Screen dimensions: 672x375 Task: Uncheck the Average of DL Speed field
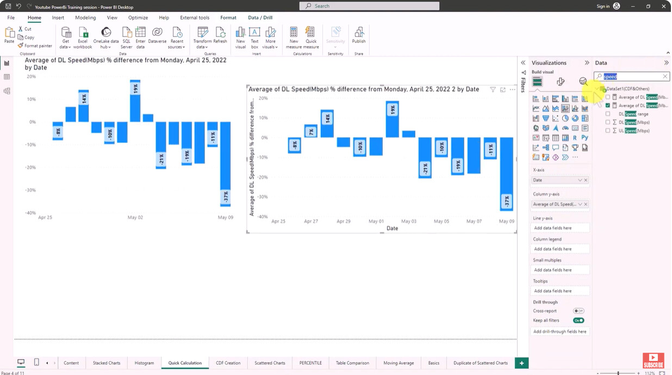pyautogui.click(x=607, y=105)
